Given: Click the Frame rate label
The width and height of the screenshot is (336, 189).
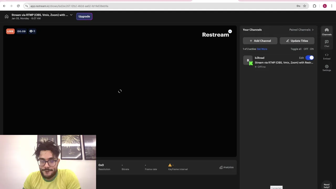Looking at the screenshot, I should [151, 169].
